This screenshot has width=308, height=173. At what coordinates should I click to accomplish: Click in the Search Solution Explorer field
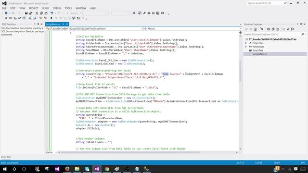[272, 34]
